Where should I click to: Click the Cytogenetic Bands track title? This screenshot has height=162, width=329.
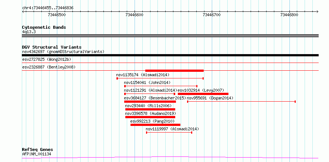[44, 27]
